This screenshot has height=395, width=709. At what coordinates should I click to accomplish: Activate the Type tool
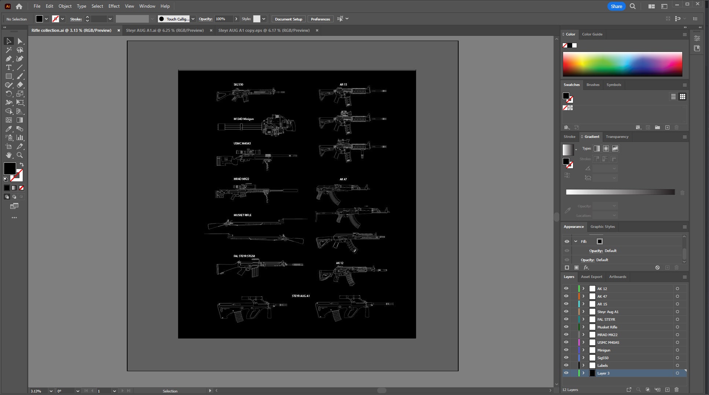(9, 67)
